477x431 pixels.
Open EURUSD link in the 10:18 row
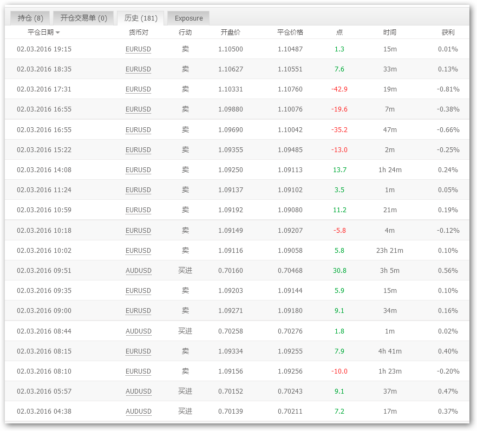139,231
